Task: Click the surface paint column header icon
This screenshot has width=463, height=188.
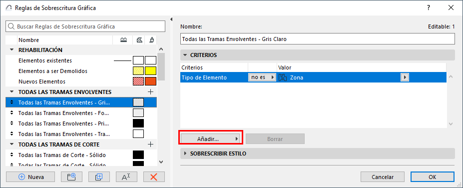Action: 151,40
